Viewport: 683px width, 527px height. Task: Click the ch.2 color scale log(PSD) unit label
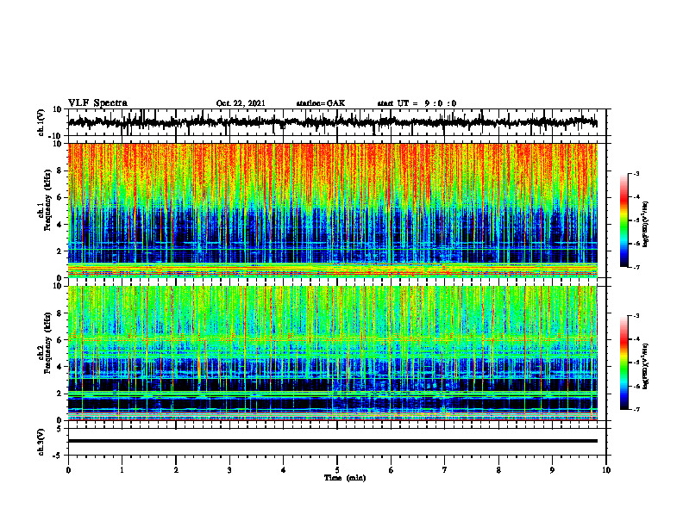pyautogui.click(x=645, y=366)
